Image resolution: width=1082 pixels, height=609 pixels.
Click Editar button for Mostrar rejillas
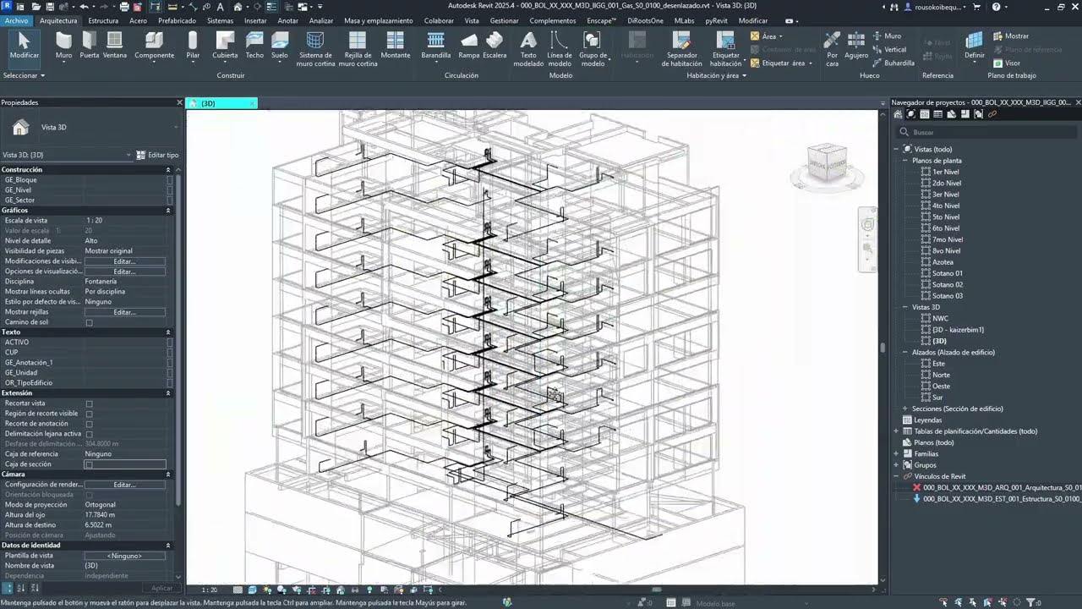125,312
